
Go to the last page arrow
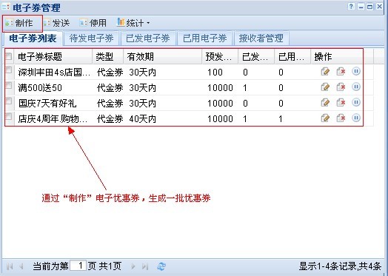click(x=145, y=266)
